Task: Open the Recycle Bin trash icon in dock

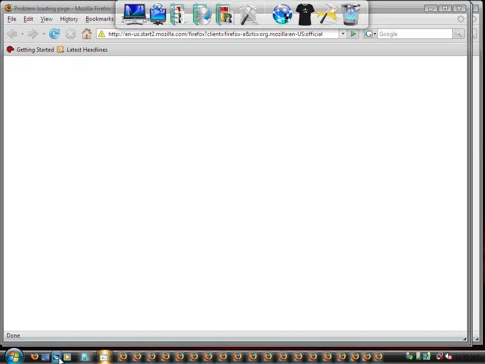Action: 350,14
